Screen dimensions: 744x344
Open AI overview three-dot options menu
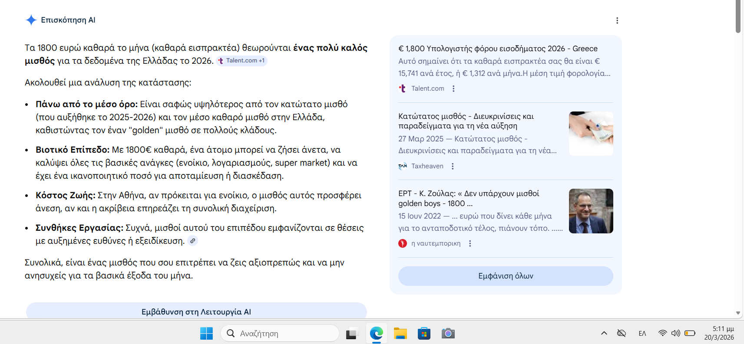617,20
